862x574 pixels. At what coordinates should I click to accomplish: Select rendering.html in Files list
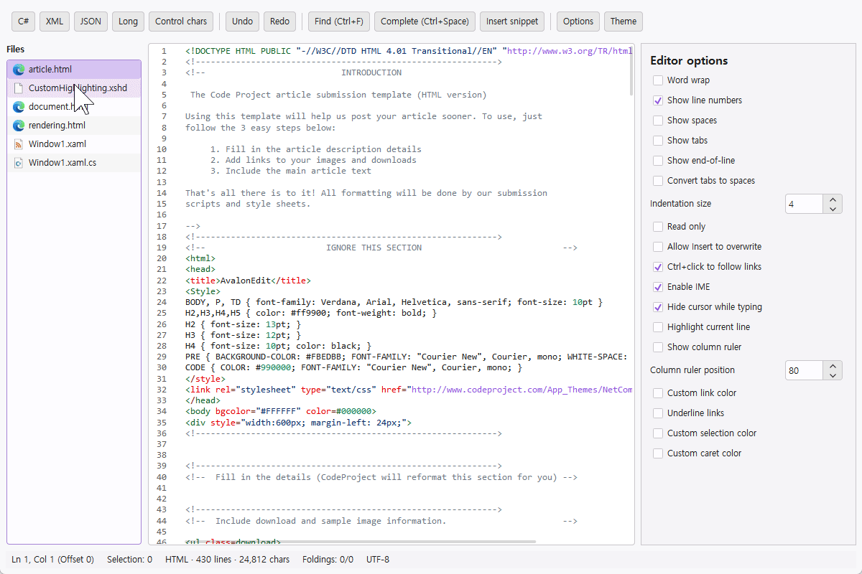point(74,126)
